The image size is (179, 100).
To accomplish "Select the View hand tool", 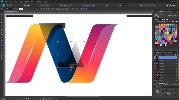I will pos(2,56).
